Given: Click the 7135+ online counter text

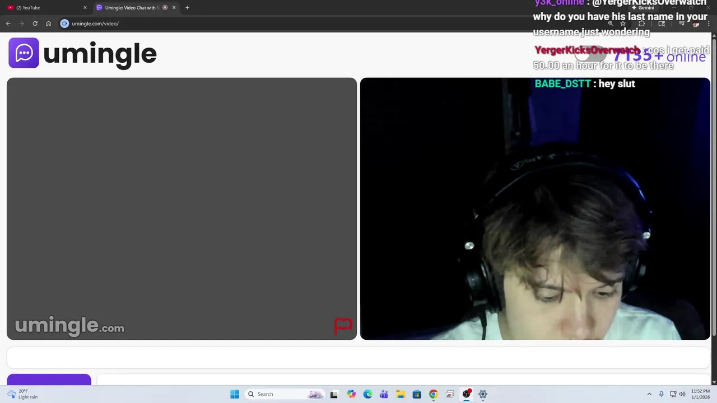Looking at the screenshot, I should pos(659,56).
